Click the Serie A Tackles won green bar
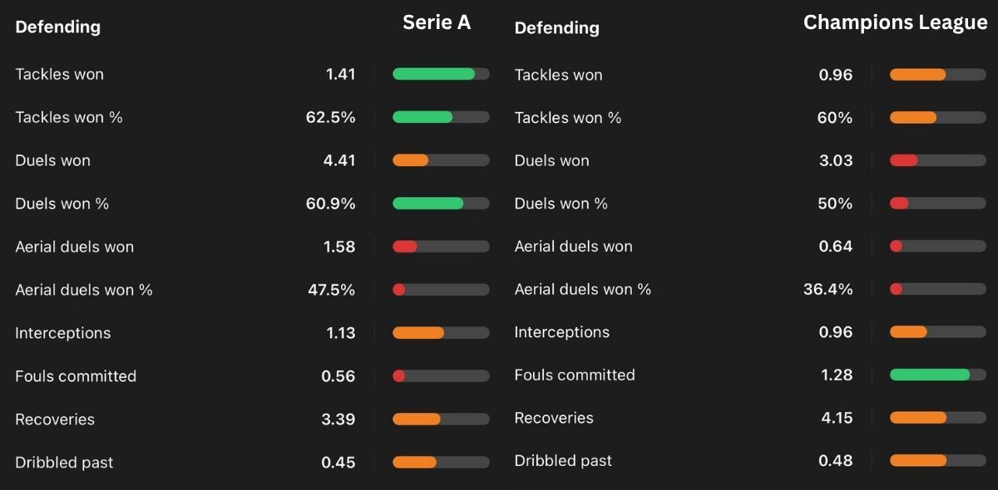Screen dimensions: 998x490 [x=433, y=74]
